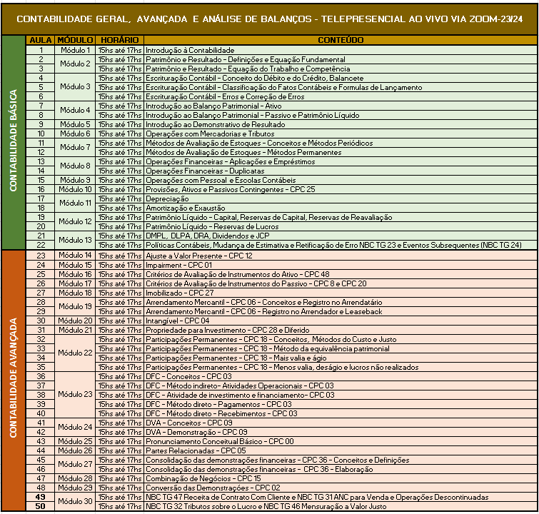This screenshot has width=539, height=514.
Task: Select 'Introdução ao Demonstrativo de Resultado'
Action: pos(341,124)
